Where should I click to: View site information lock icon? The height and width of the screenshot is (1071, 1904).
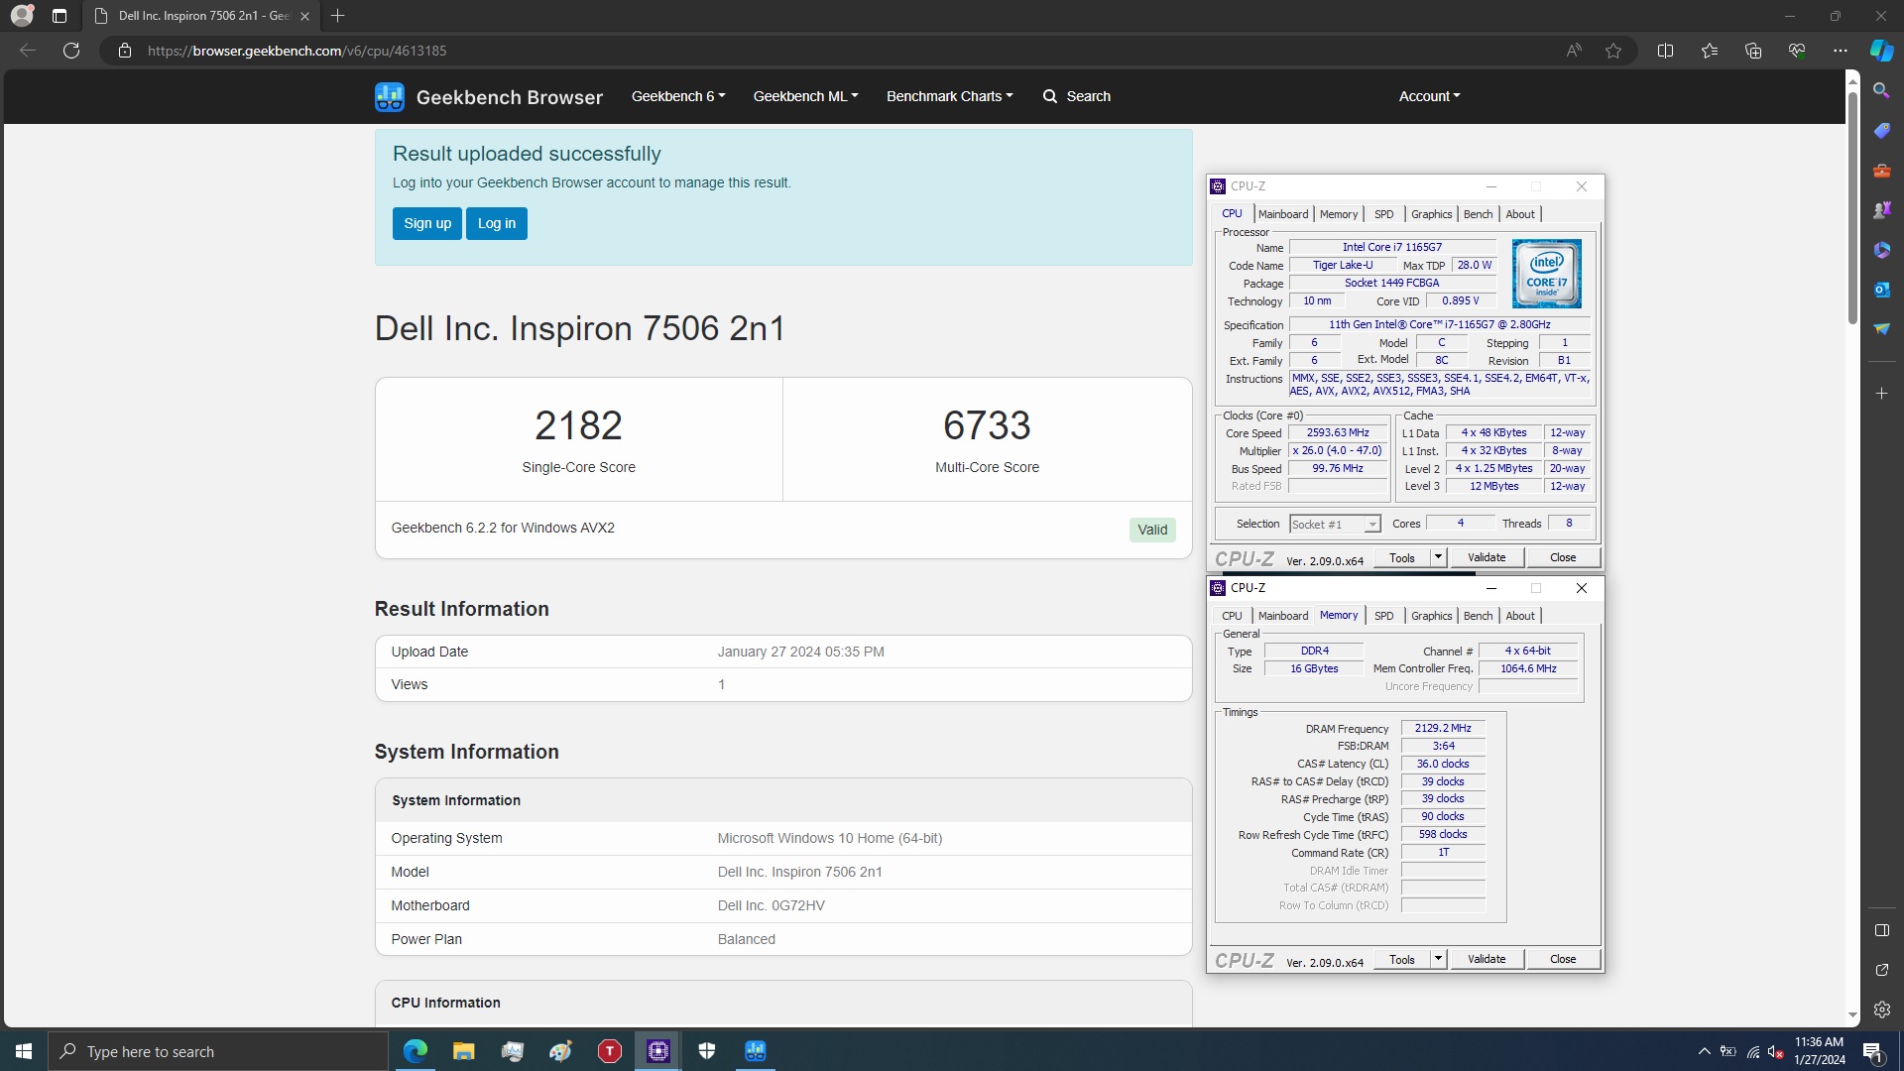[125, 51]
